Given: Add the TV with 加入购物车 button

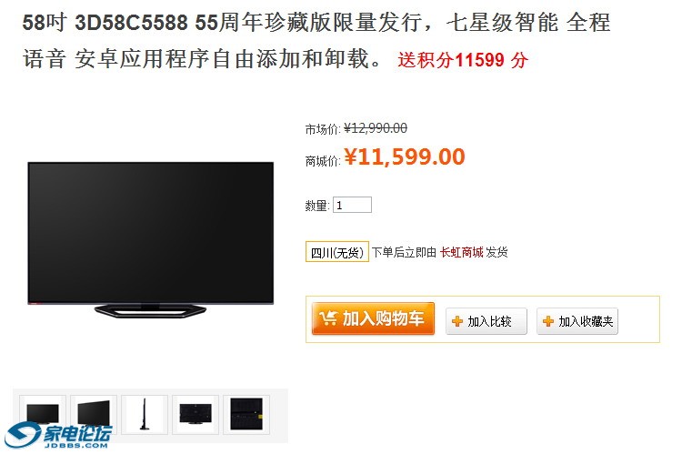Looking at the screenshot, I should click(x=373, y=318).
